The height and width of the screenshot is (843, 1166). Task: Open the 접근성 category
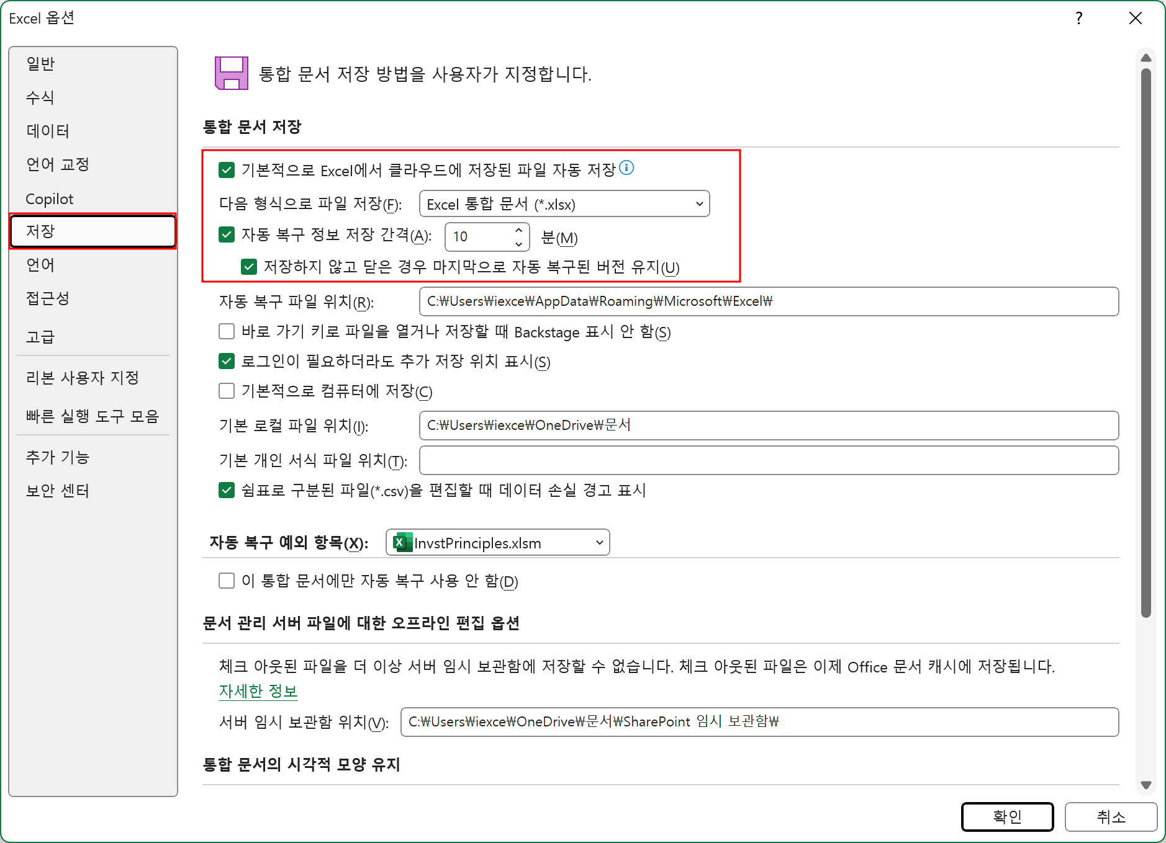click(x=93, y=298)
